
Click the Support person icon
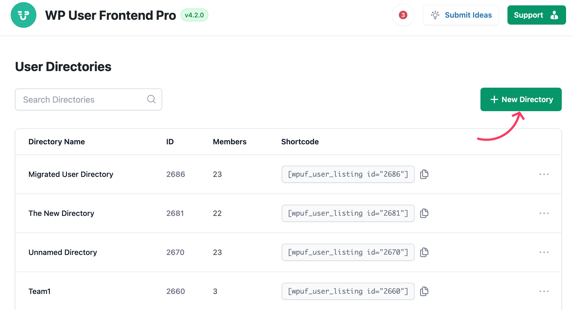coord(554,15)
